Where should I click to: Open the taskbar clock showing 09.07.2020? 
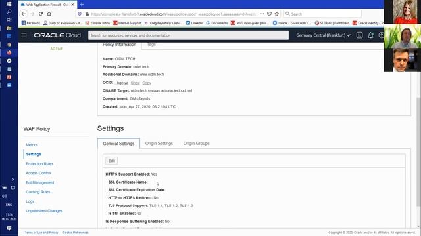click(x=9, y=217)
